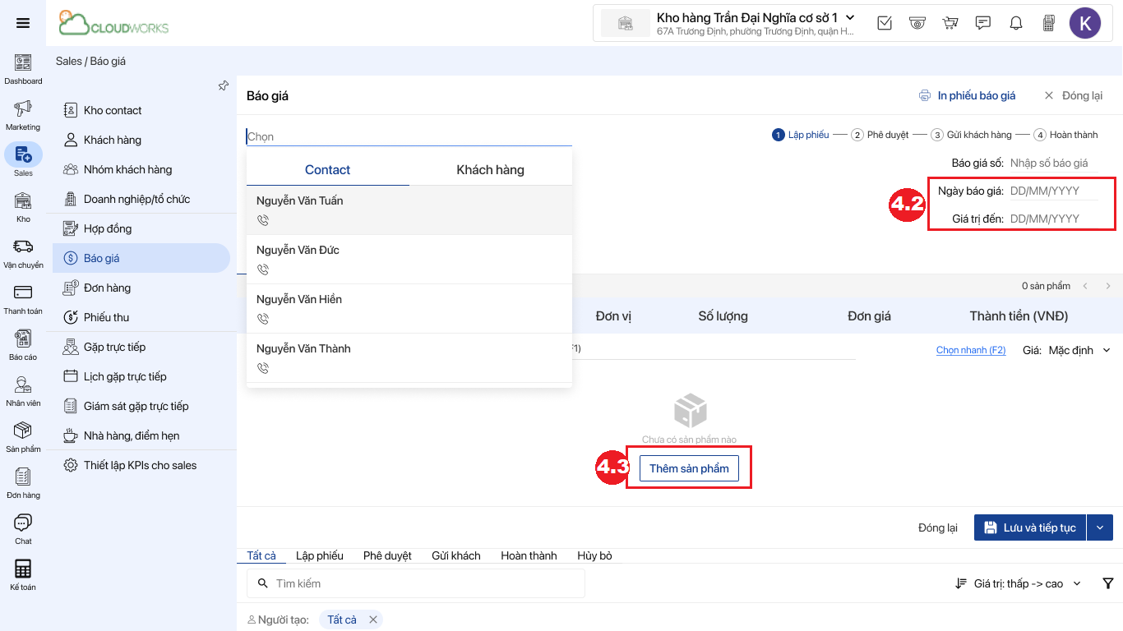Open the Kho warehouse sidebar icon
1123x631 pixels.
(23, 201)
